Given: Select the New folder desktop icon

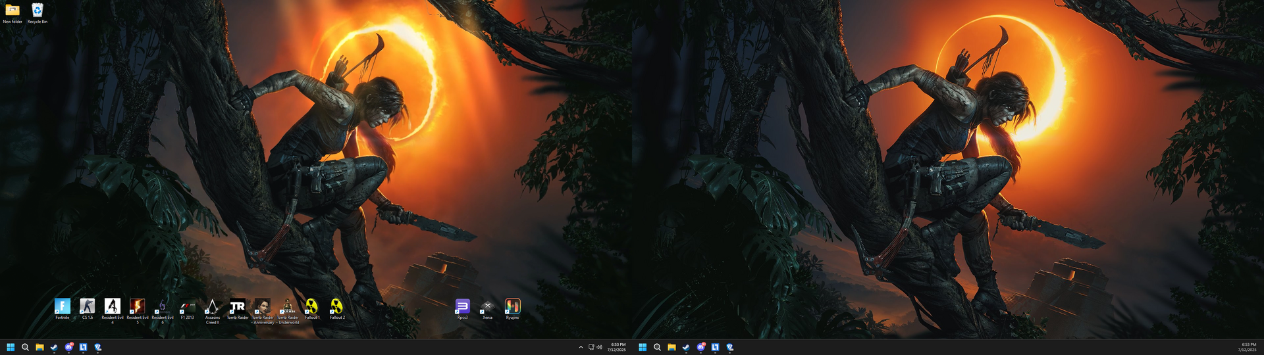Looking at the screenshot, I should (12, 13).
